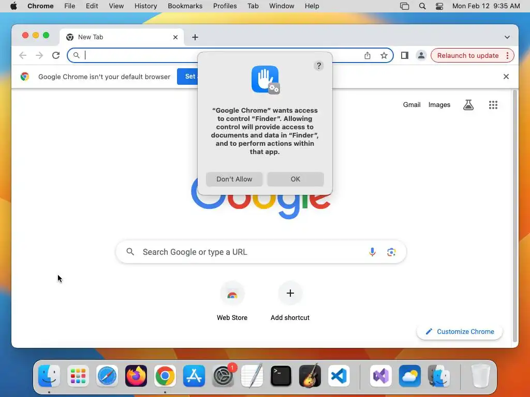This screenshot has height=397, width=530.
Task: Open the Chrome profile avatar icon
Action: [421, 55]
